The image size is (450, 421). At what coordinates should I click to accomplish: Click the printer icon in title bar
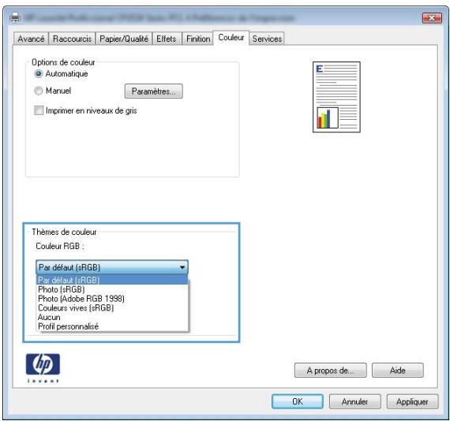15,18
